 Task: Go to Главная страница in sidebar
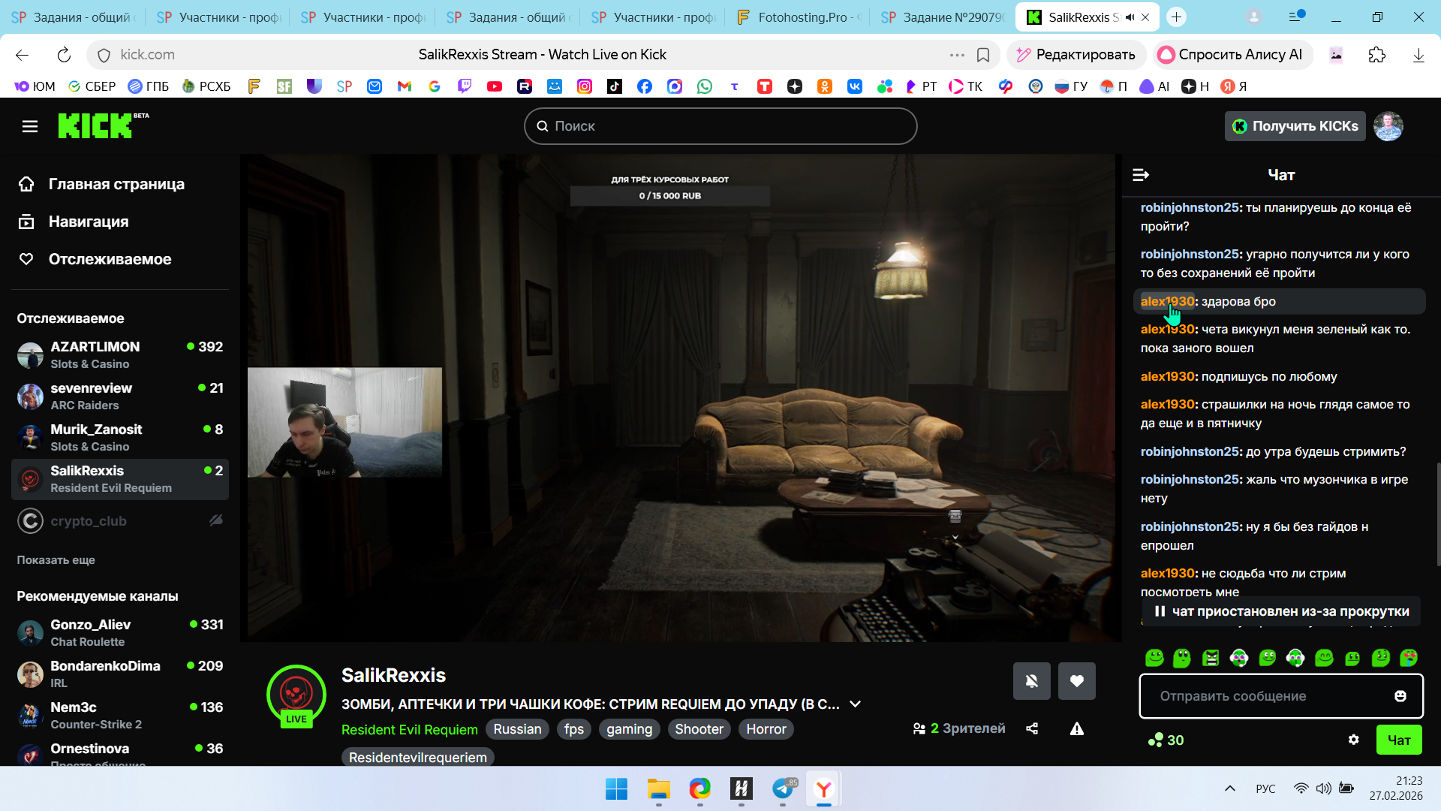[x=116, y=184]
